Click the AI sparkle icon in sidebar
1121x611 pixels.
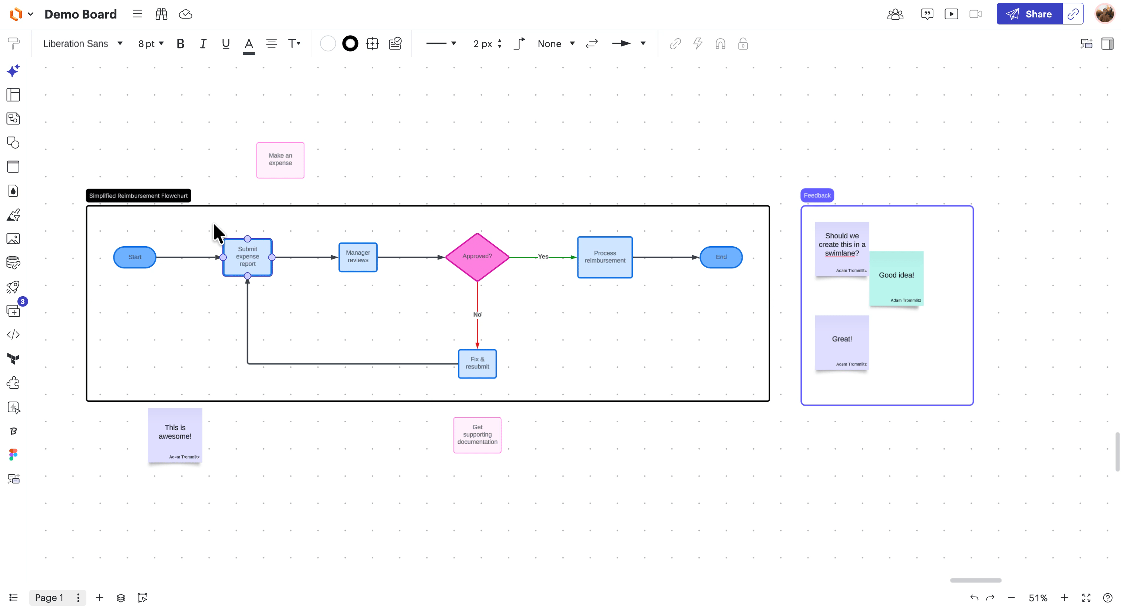click(13, 70)
